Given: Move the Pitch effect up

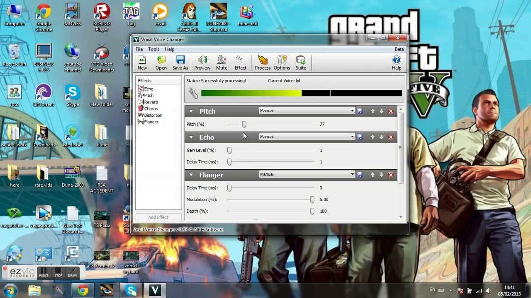Looking at the screenshot, I should pyautogui.click(x=373, y=111).
